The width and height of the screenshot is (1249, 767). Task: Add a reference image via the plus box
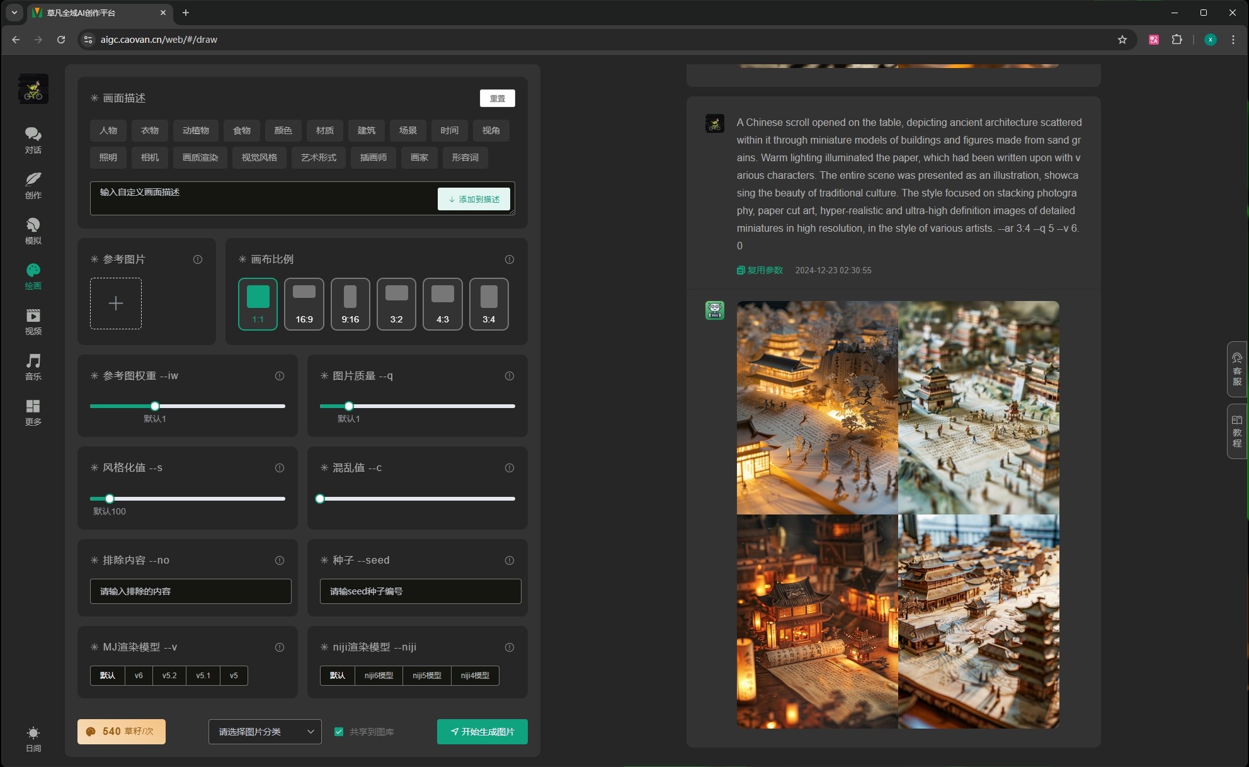click(x=116, y=304)
